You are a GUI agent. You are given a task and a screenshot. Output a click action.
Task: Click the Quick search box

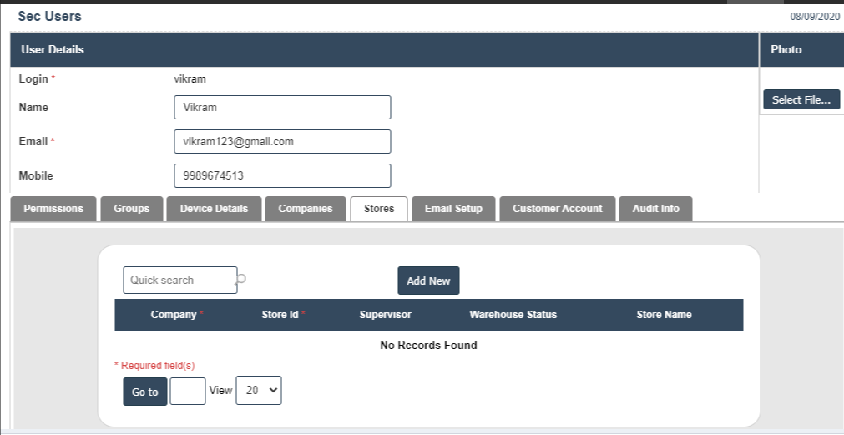coord(179,281)
